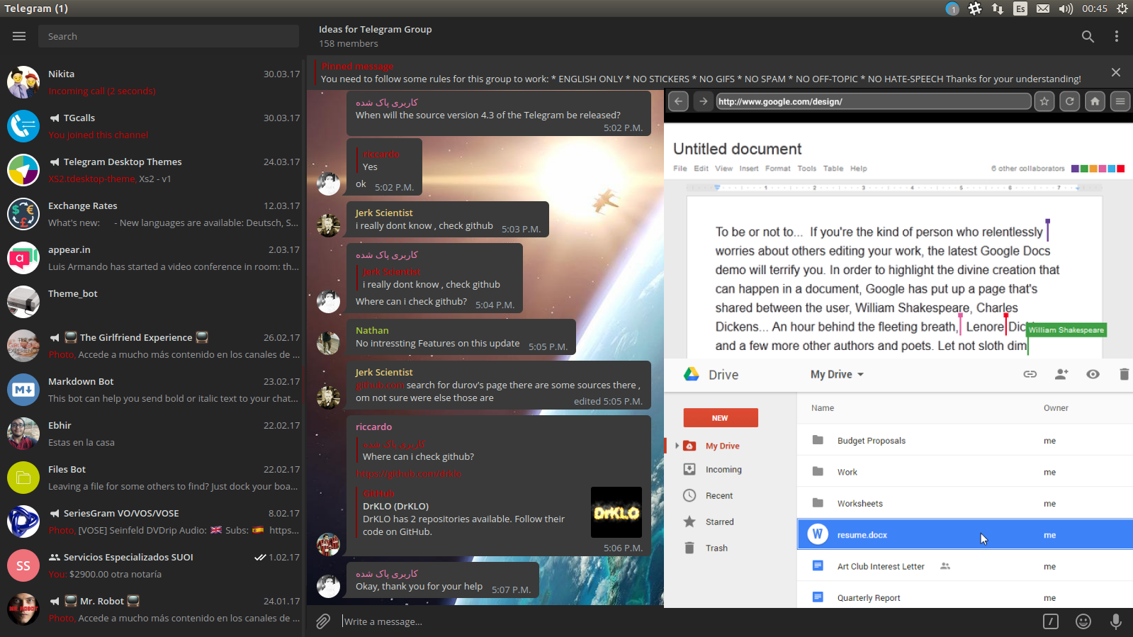Open Starred in the Drive sidebar
This screenshot has width=1133, height=637.
[x=719, y=522]
